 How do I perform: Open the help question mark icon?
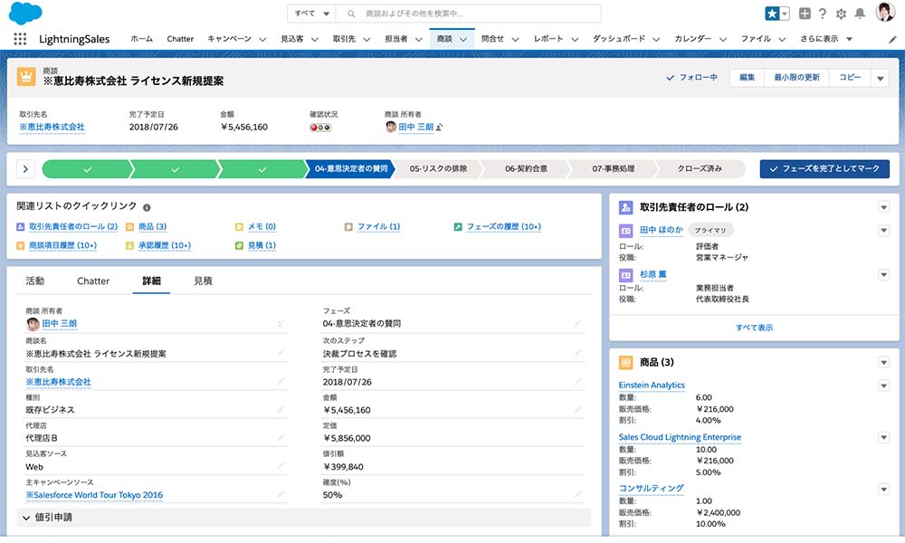(823, 14)
